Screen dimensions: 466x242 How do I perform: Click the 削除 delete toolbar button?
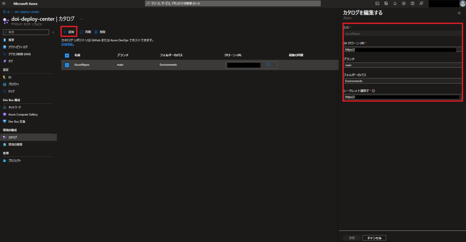[100, 32]
